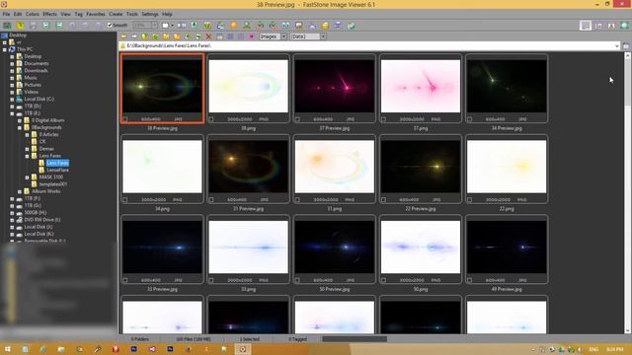Click the red X delete icon
This screenshot has width=632, height=355.
coord(208,36)
